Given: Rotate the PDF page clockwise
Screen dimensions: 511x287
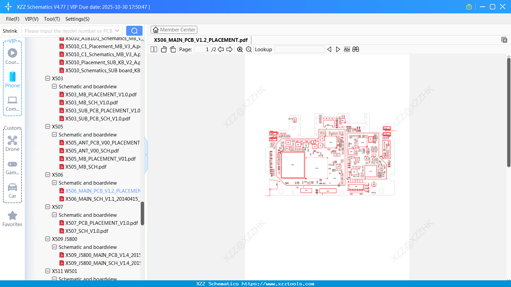Looking at the screenshot, I should tap(172, 49).
